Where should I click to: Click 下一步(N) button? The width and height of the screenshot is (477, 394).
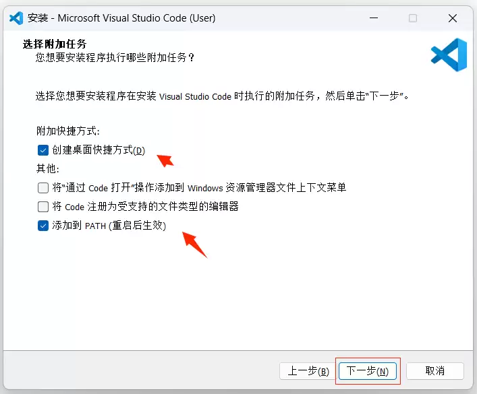click(x=368, y=371)
